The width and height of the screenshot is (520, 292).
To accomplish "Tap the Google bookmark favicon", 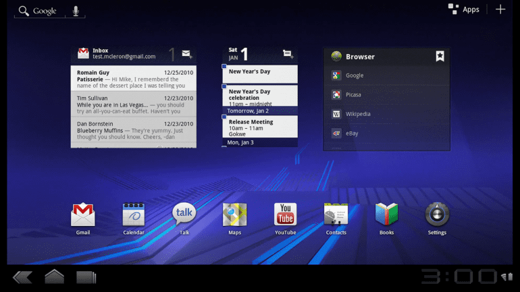I will [336, 76].
